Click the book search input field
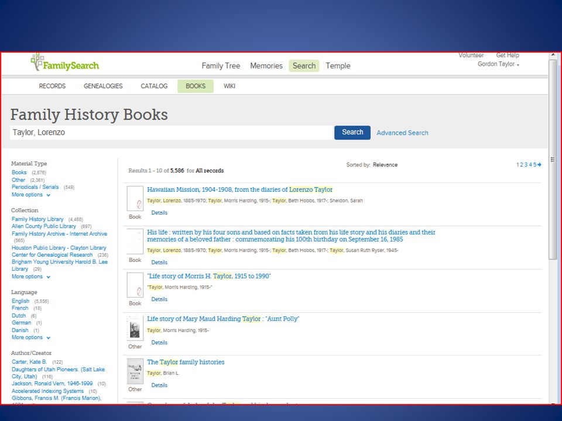The image size is (562, 421). 172,133
